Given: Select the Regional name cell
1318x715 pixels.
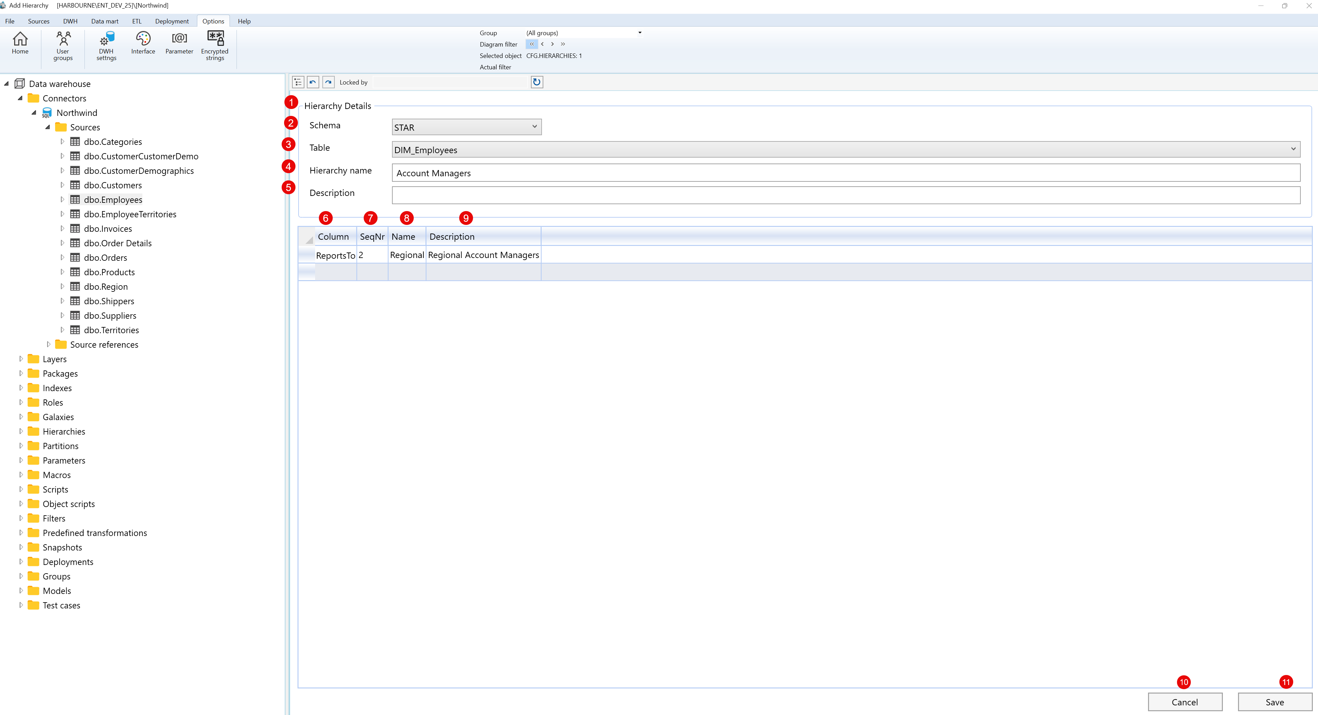Looking at the screenshot, I should (407, 255).
